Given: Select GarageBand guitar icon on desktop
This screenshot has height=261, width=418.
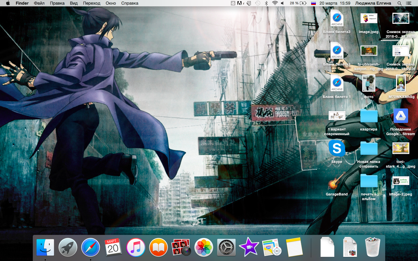Looking at the screenshot, I should (337, 181).
